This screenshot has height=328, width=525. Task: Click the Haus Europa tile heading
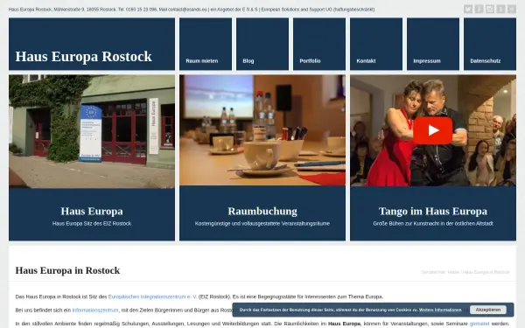click(x=92, y=211)
